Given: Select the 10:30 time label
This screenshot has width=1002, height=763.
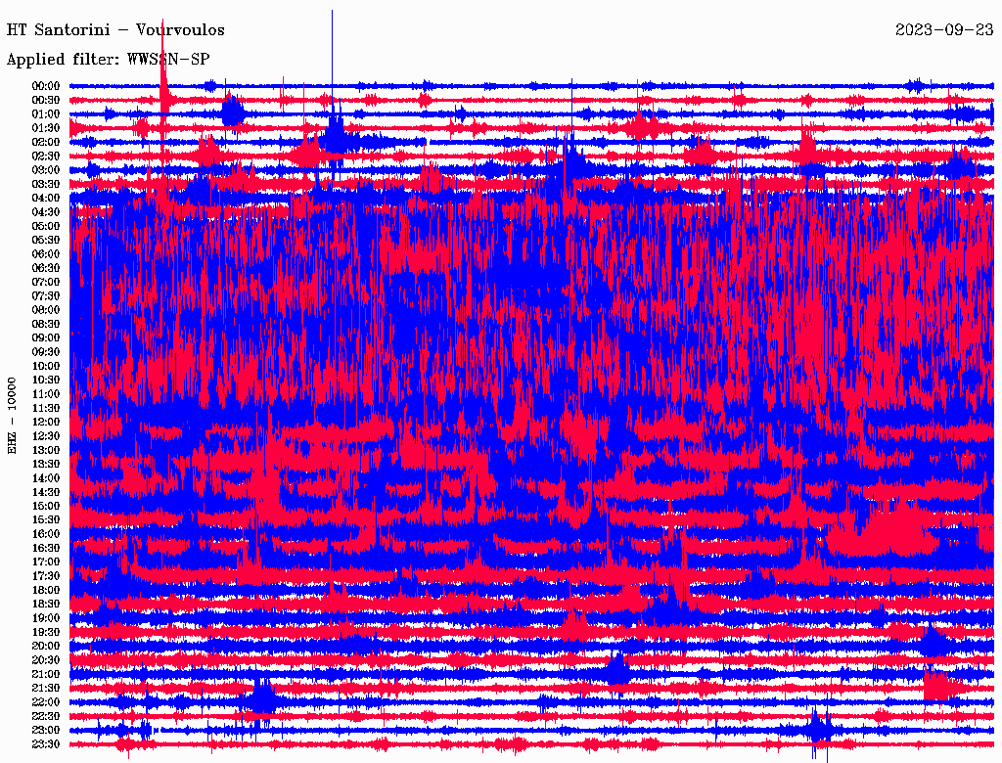Looking at the screenshot, I should pos(45,381).
